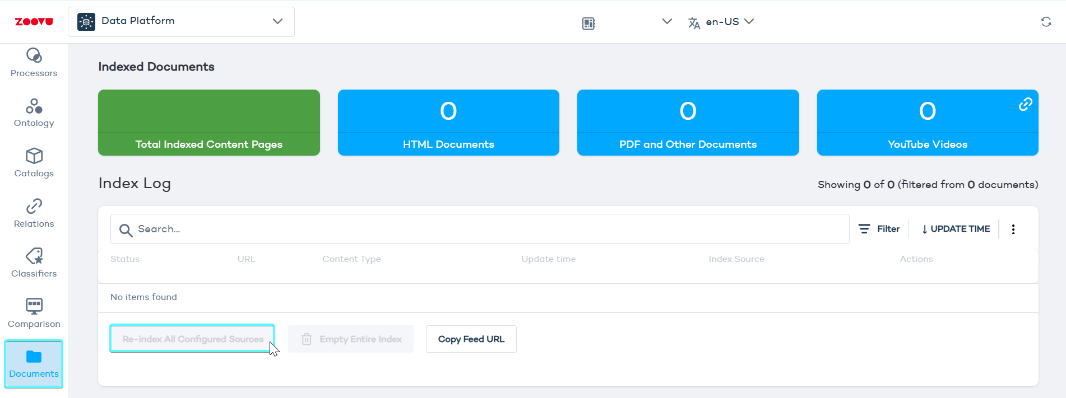Toggle UPDATE TIME sort direction
The width and height of the screenshot is (1066, 398).
point(956,229)
